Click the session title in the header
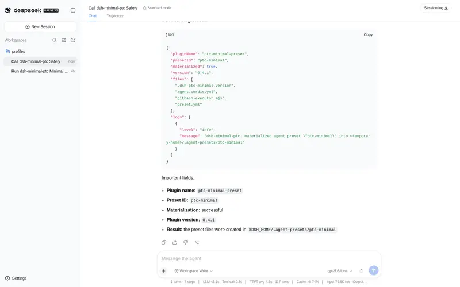The height and width of the screenshot is (287, 460). click(113, 8)
